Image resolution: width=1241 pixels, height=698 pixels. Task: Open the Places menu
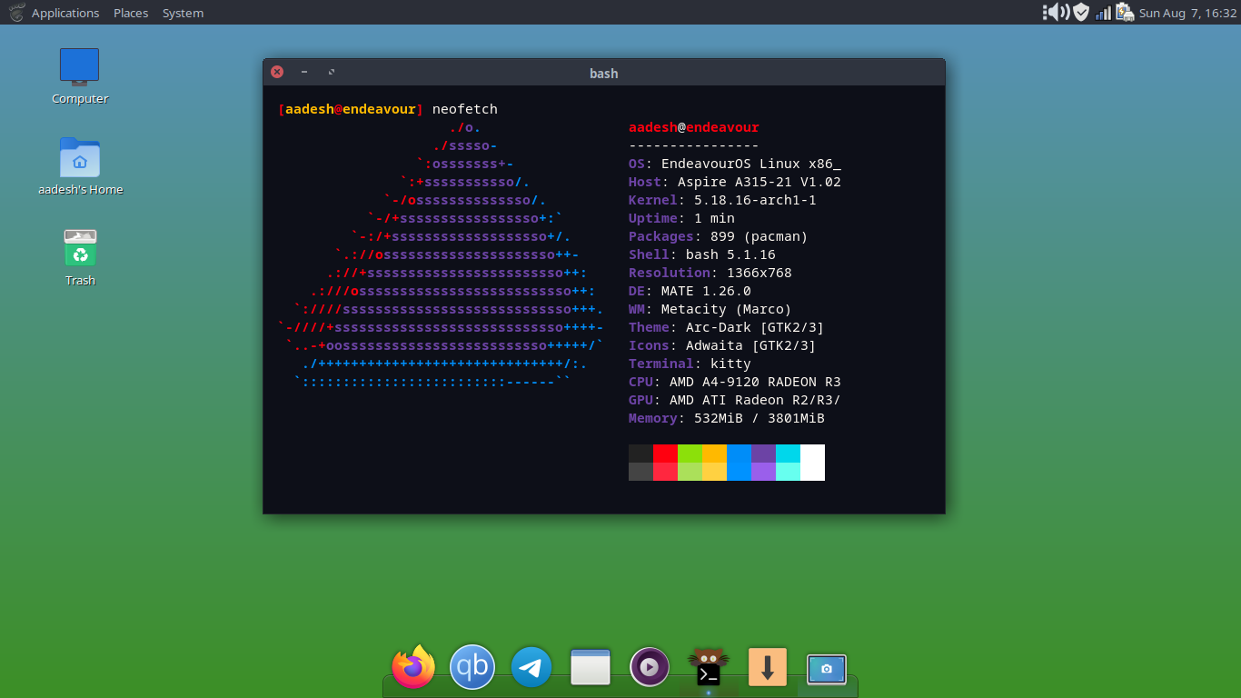[x=130, y=13]
